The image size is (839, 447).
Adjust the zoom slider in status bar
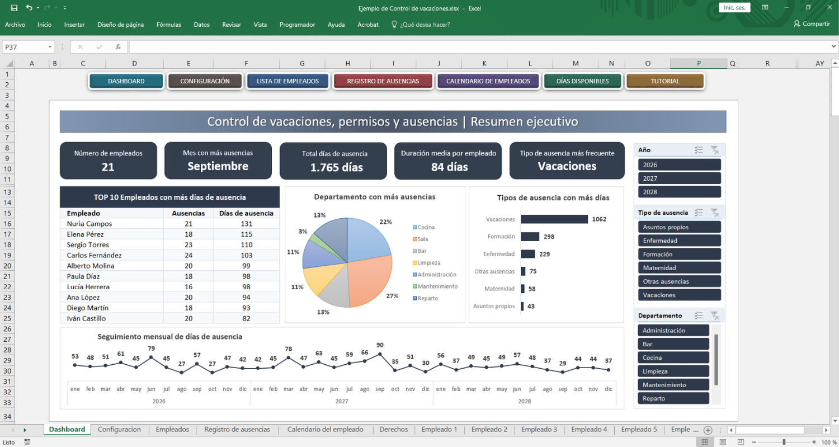point(784,442)
